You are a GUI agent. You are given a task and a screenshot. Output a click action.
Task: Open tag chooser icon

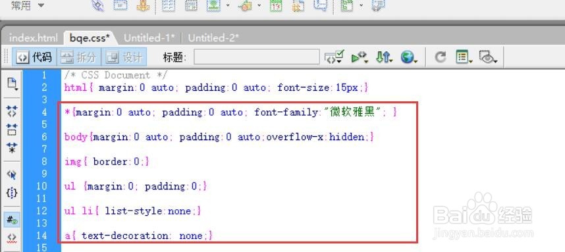[x=379, y=5]
